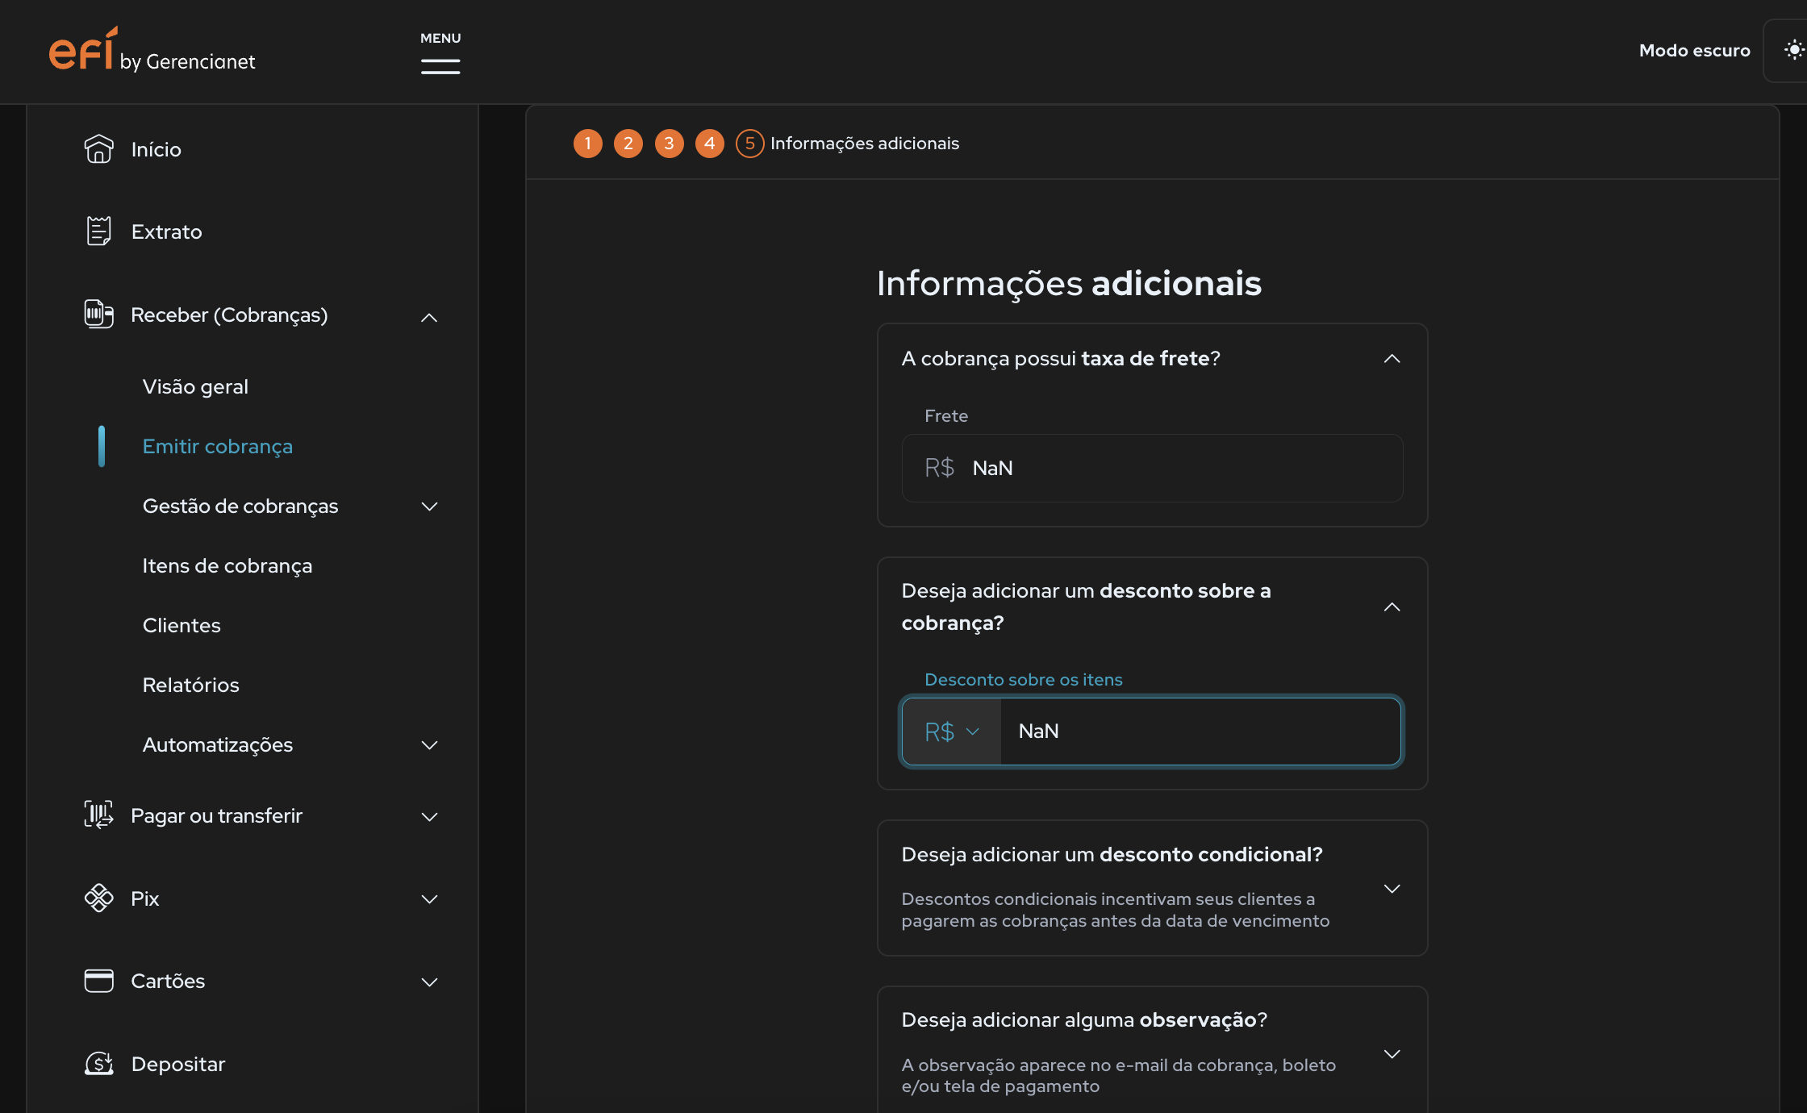Open Itens de cobrança submenu item

227,565
